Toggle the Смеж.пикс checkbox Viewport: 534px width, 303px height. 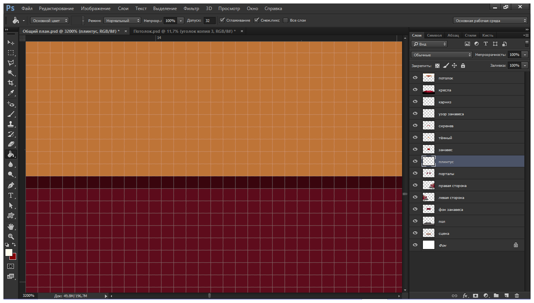click(x=256, y=20)
